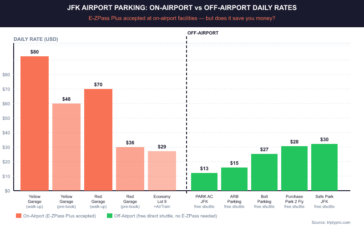Click the OFF-AIRPORT section heading

tap(203, 33)
